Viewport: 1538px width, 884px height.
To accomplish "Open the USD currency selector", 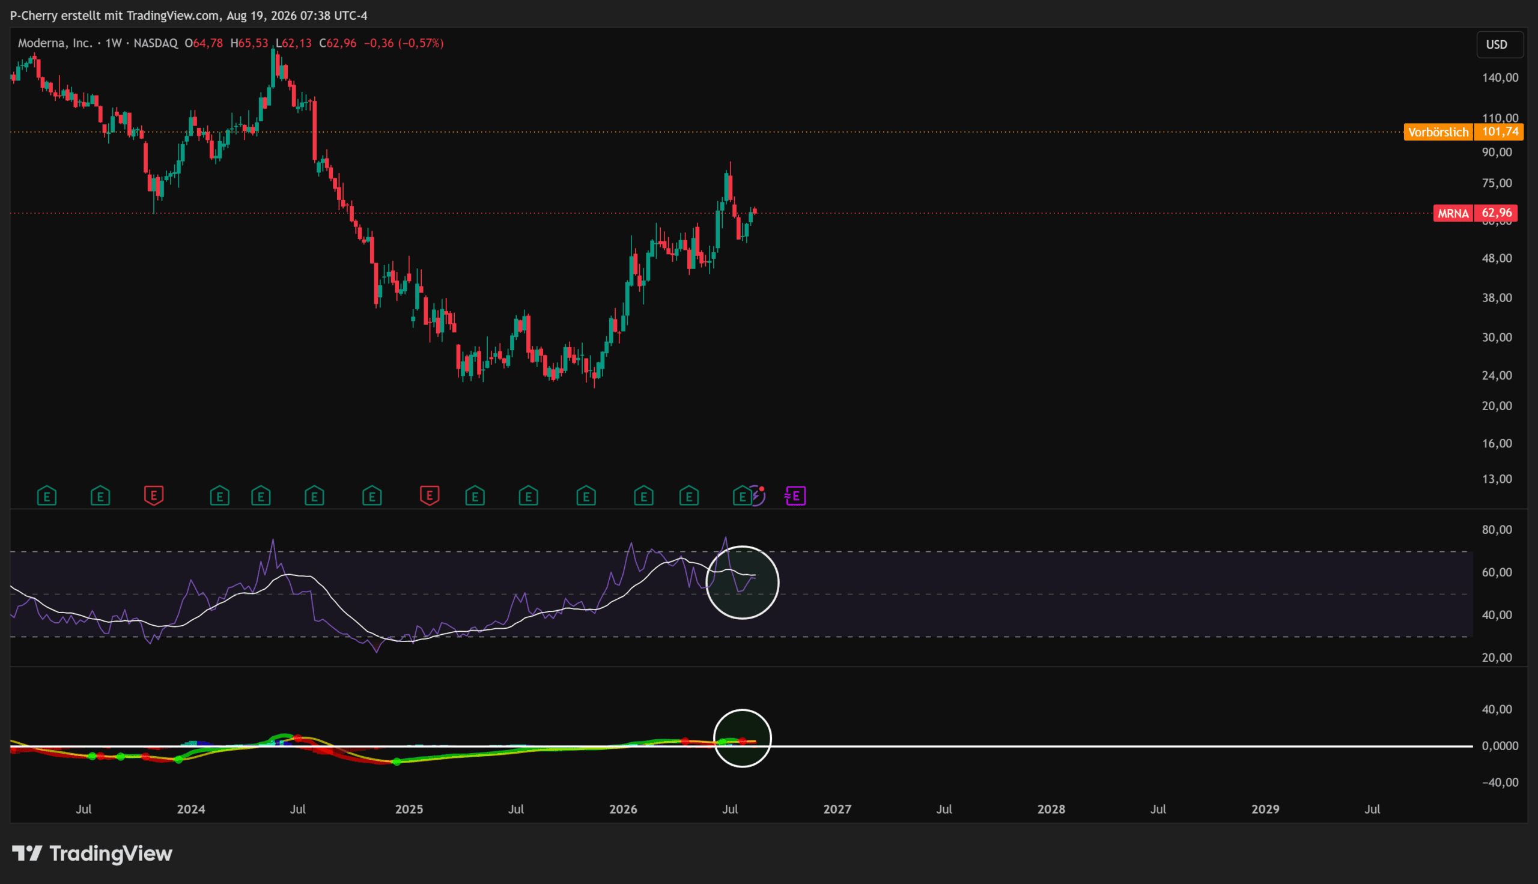I will click(1500, 44).
